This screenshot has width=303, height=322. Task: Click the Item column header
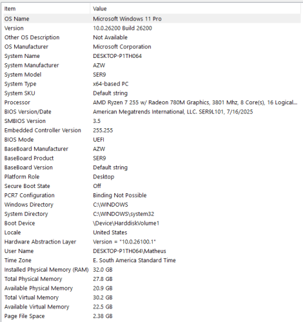pyautogui.click(x=46, y=8)
